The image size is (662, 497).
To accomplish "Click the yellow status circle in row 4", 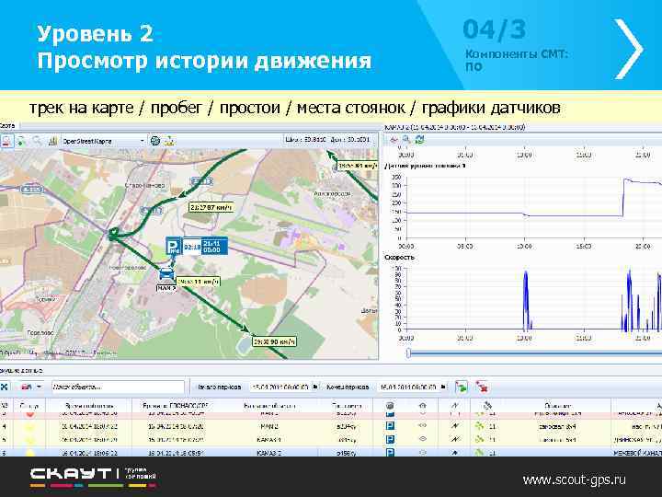I will [30, 427].
